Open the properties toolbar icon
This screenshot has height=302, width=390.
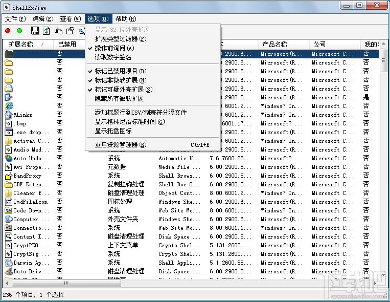(70, 31)
